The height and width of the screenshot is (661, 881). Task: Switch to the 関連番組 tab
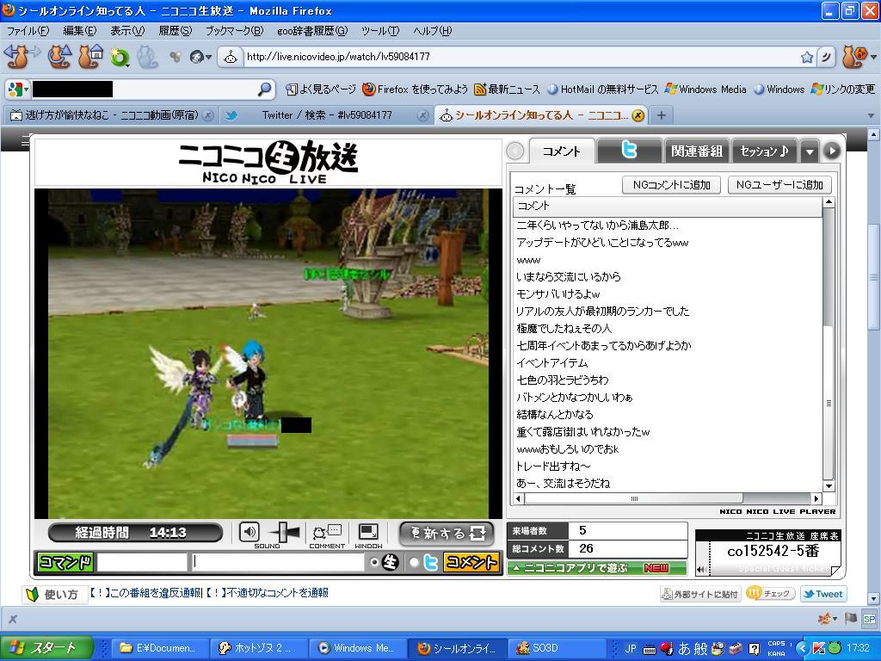tap(697, 151)
